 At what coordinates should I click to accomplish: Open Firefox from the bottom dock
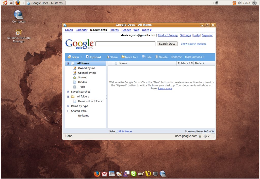click(x=97, y=174)
